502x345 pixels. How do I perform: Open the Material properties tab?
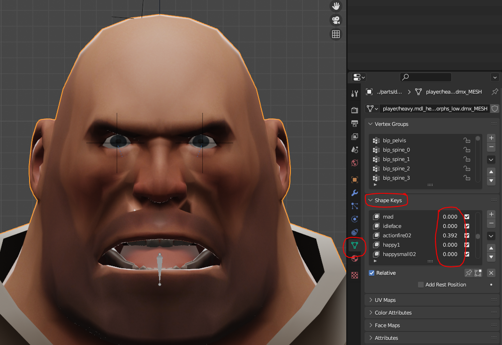[x=354, y=258]
